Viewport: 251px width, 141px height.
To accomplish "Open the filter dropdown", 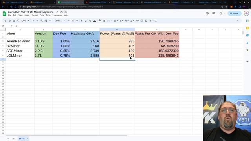I will (x=151, y=21).
